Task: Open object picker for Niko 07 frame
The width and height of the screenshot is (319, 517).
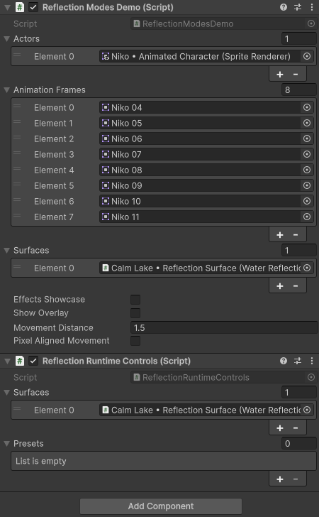Action: [307, 154]
